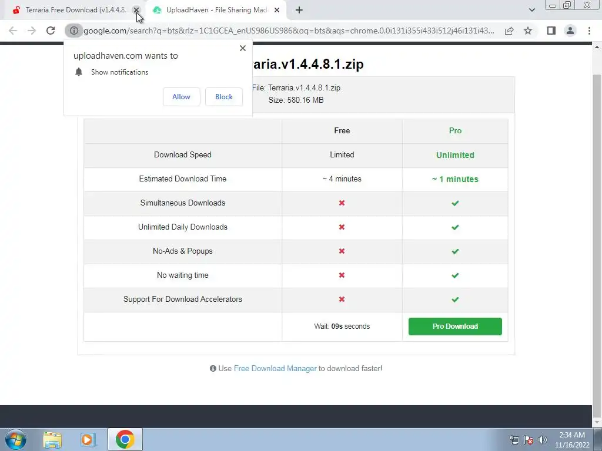Go forward using the forward arrow
Screen dimensions: 602x451
32,31
